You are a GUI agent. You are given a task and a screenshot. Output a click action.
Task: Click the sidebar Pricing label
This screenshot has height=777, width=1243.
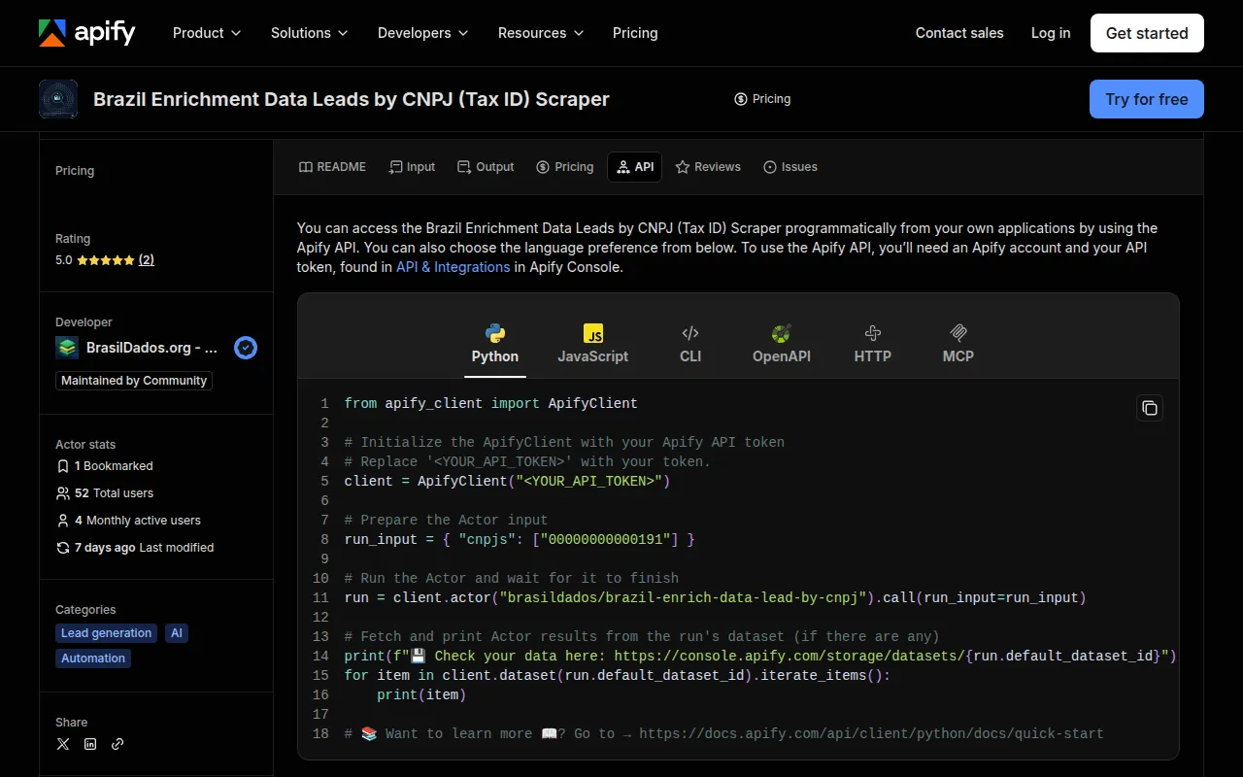click(75, 171)
